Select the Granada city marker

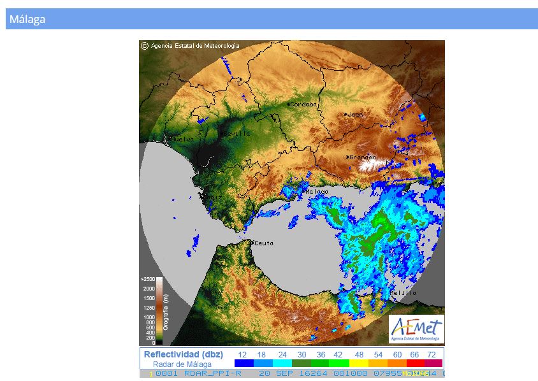pos(348,157)
